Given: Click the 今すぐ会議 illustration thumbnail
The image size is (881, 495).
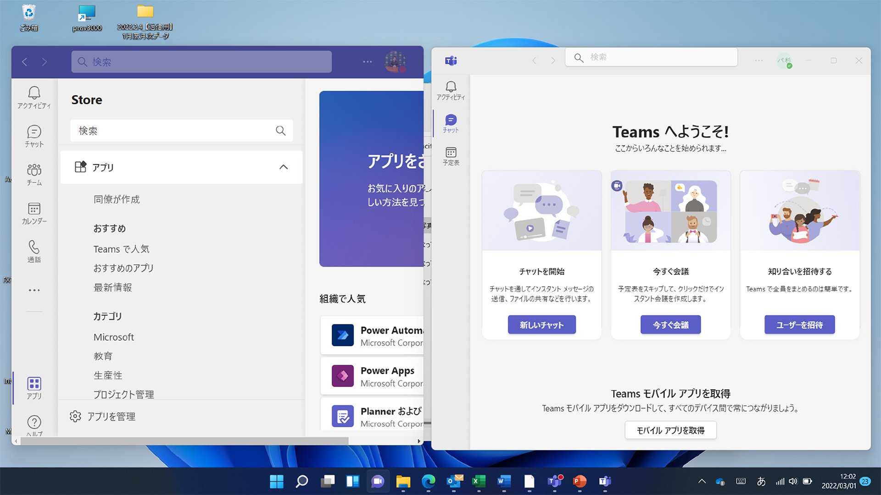Looking at the screenshot, I should 670,211.
